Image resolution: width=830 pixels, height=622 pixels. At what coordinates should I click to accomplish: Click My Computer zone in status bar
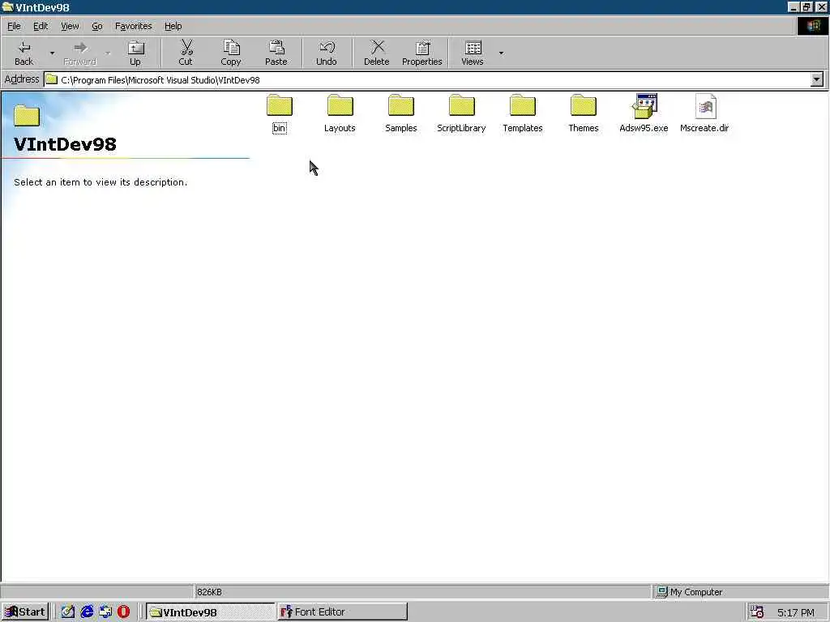tap(690, 592)
